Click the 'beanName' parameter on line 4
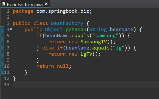The height and width of the screenshot is (99, 159). [122, 30]
